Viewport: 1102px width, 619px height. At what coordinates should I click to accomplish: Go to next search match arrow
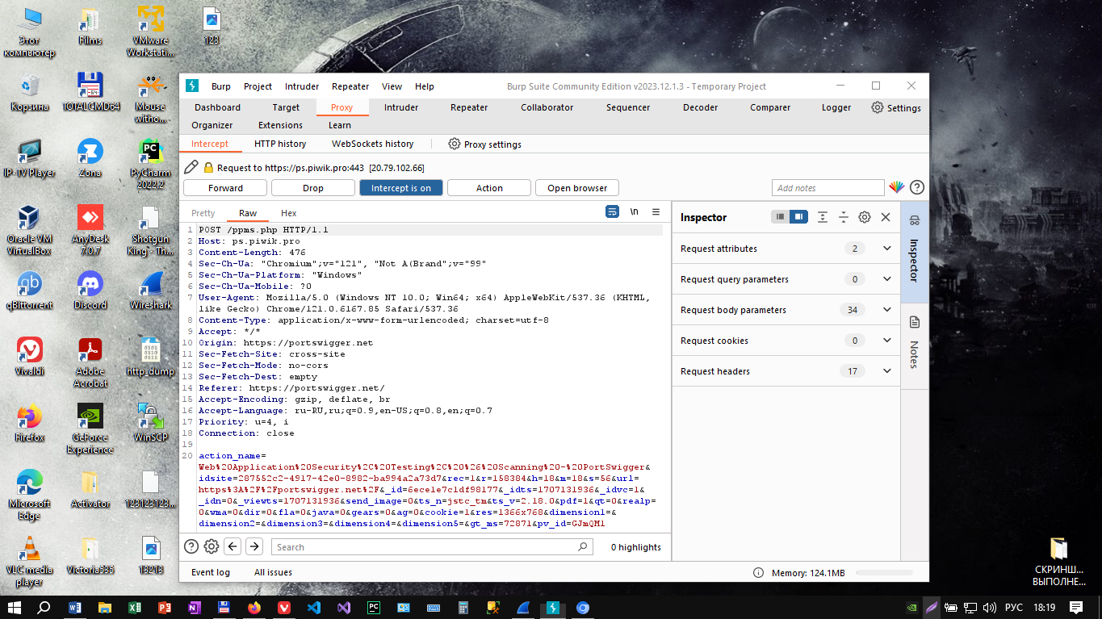254,546
